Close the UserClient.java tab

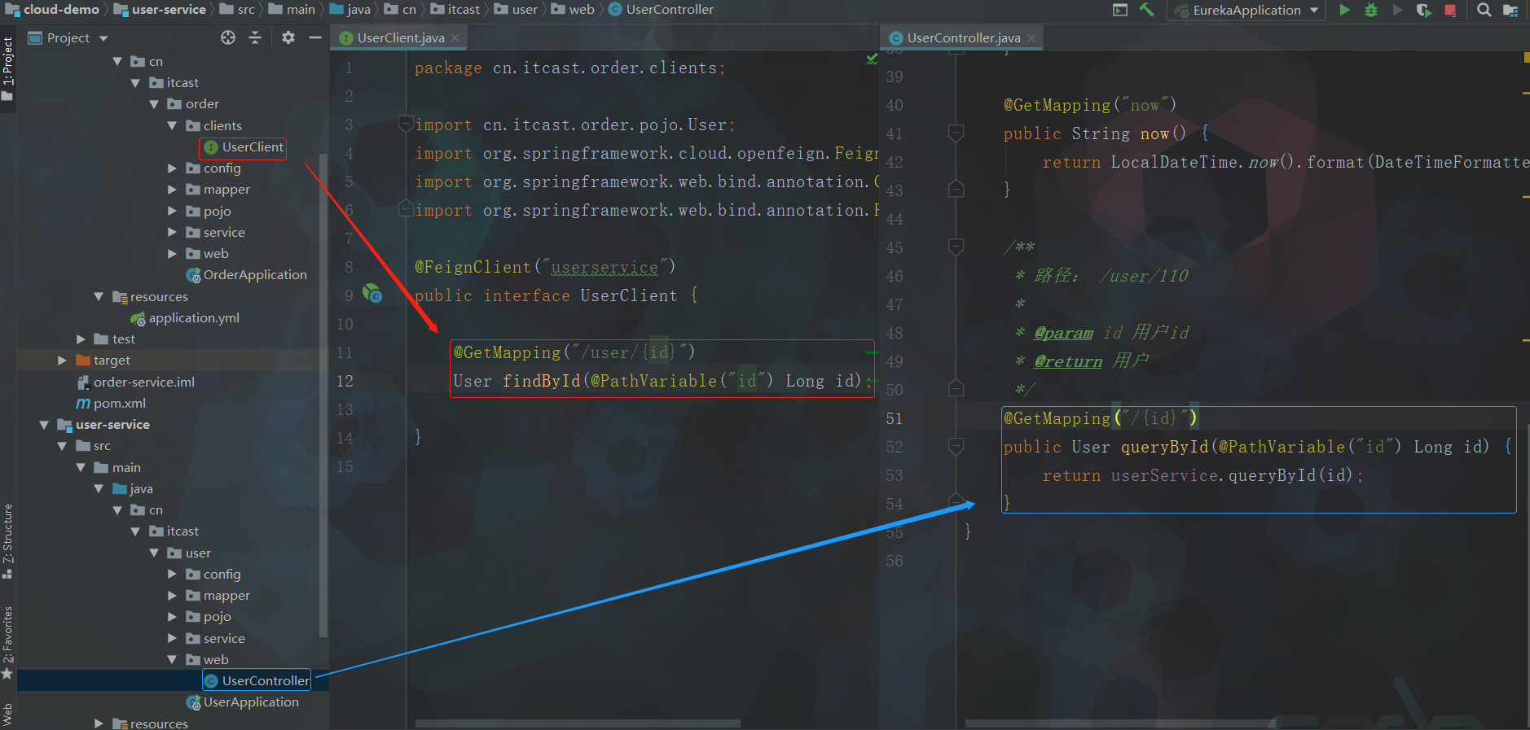[455, 38]
